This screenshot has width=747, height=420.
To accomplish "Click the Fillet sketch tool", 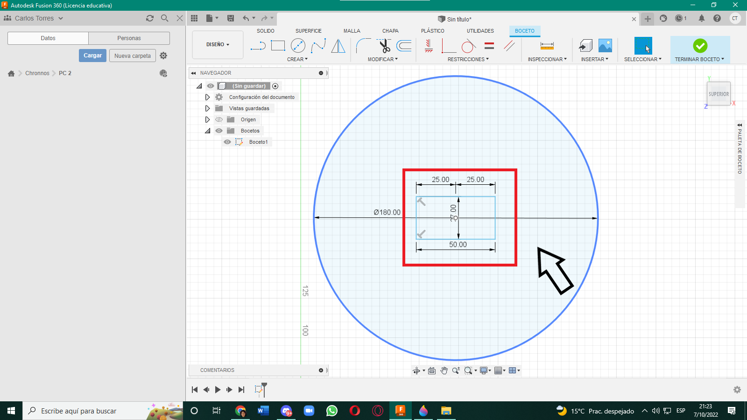I will coord(363,46).
